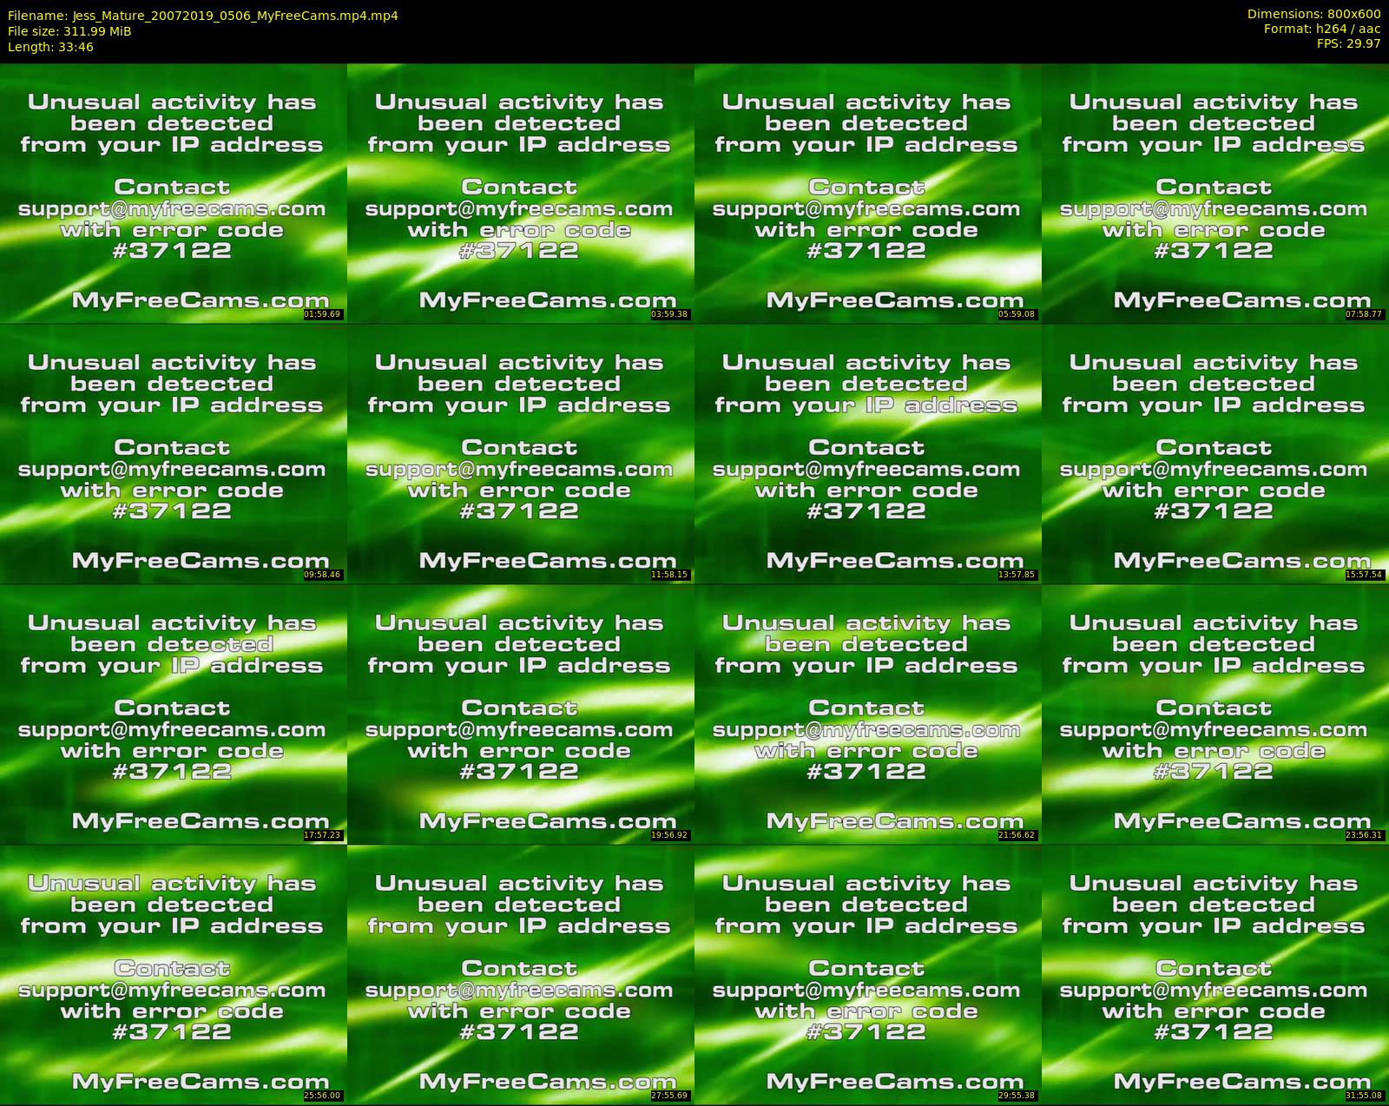Image resolution: width=1389 pixels, height=1106 pixels.
Task: Click the text "Dimensions: 800x600"
Action: click(1313, 14)
